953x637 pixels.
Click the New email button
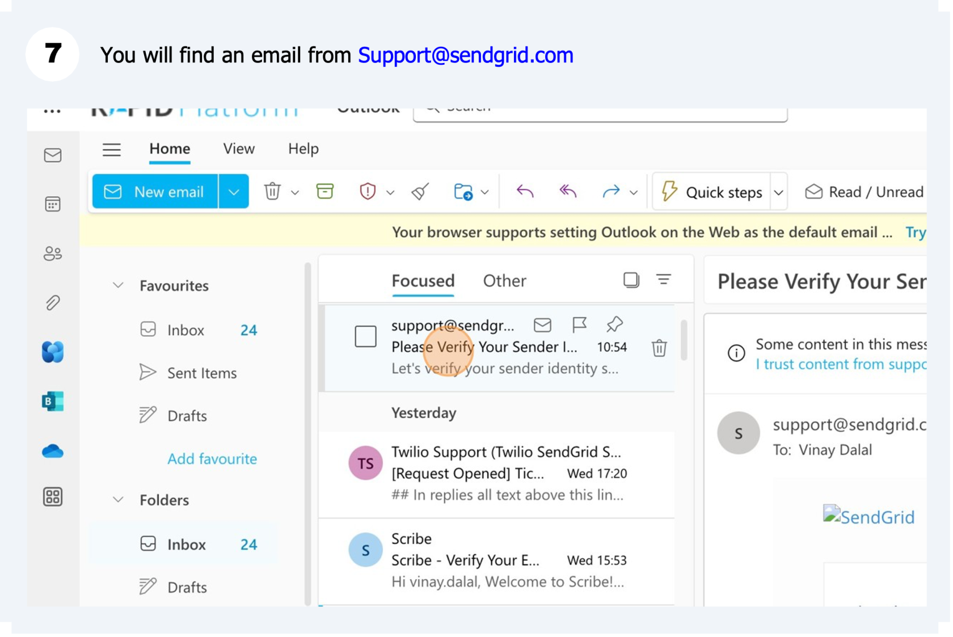pos(155,192)
